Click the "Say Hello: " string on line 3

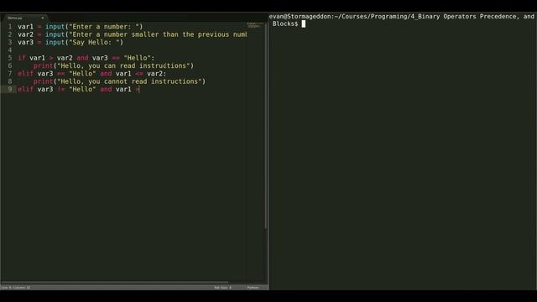pyautogui.click(x=94, y=42)
